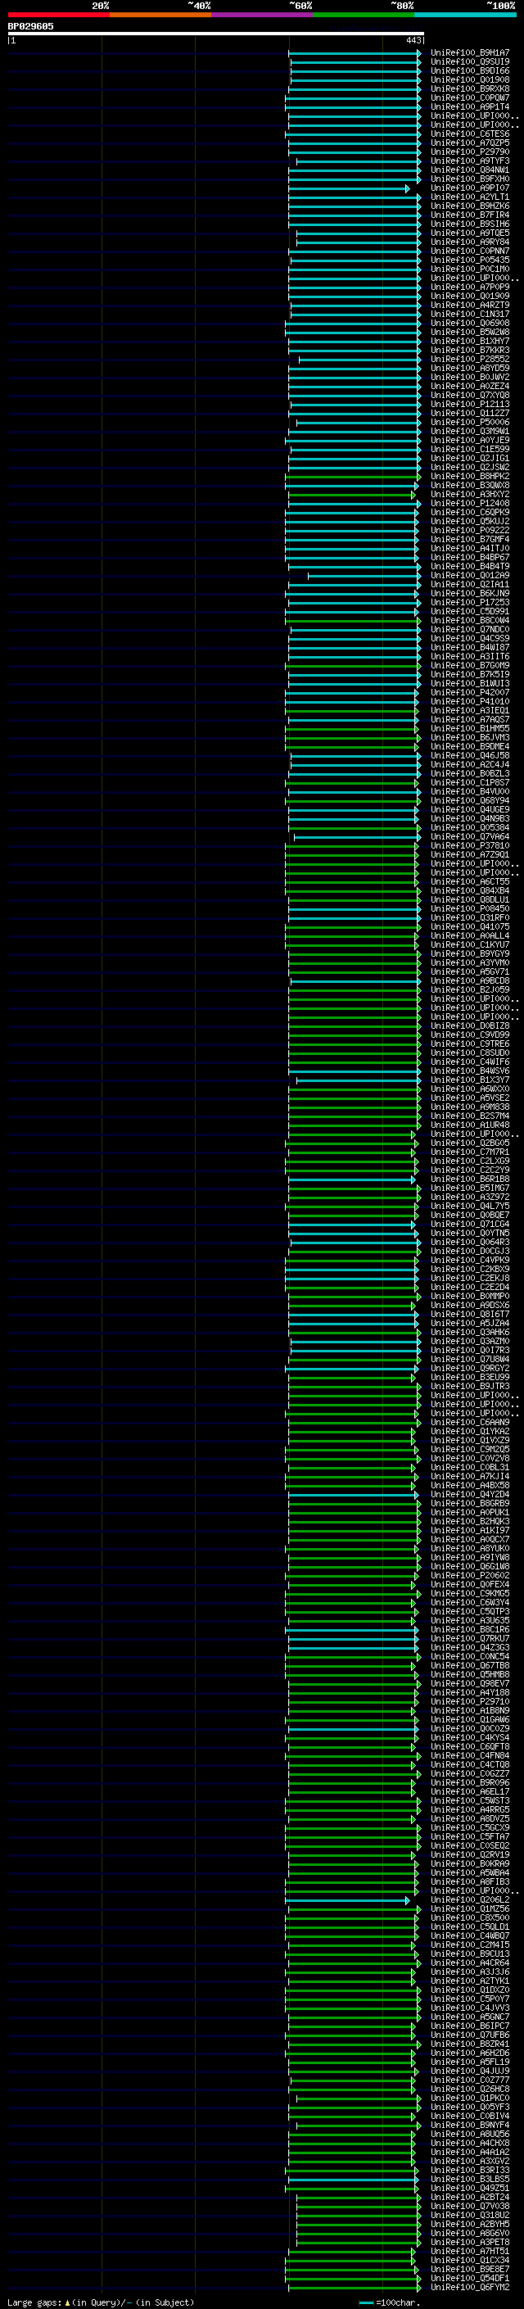Click label UniRef100_A2YLT1

click(x=470, y=197)
